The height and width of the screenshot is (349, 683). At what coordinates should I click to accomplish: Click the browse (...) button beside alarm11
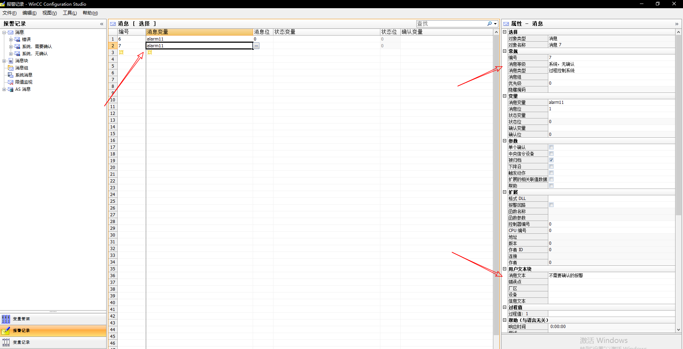pyautogui.click(x=256, y=46)
